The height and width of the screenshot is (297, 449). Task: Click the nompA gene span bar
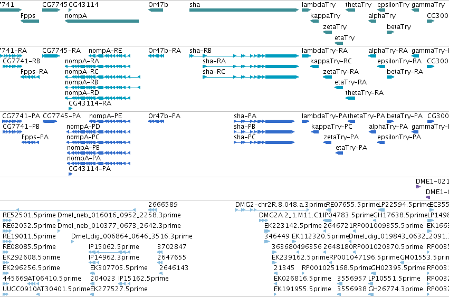[102, 21]
